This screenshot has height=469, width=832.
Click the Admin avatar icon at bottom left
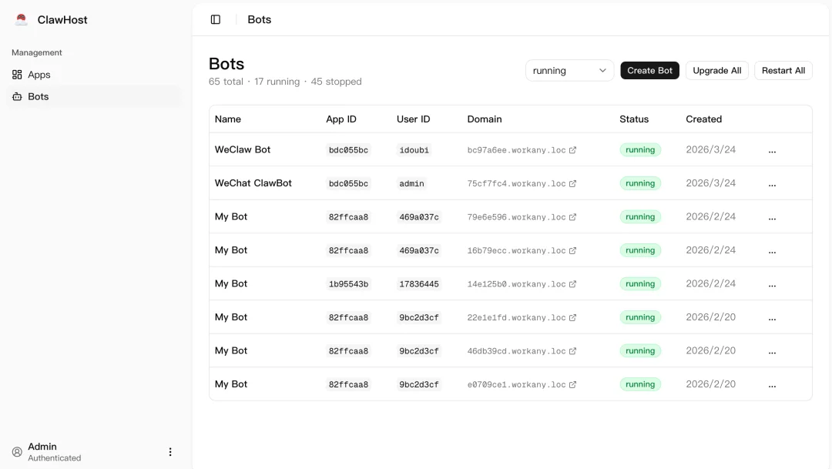[x=17, y=452]
